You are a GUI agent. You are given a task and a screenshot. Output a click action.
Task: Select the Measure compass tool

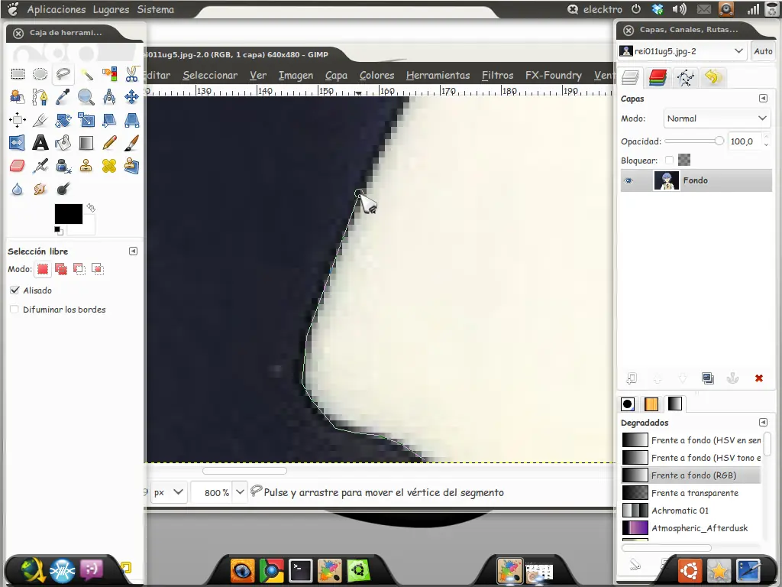[x=109, y=97]
